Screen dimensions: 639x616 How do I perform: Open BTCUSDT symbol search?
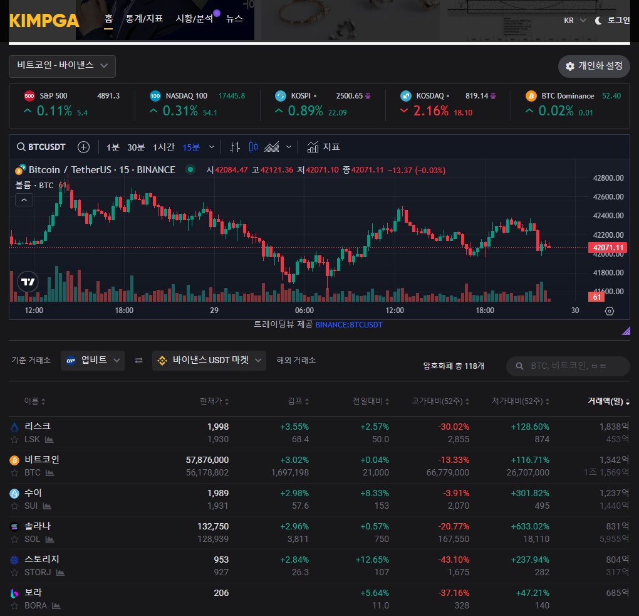[x=41, y=147]
